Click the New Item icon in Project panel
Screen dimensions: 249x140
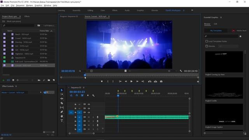tap(54, 80)
